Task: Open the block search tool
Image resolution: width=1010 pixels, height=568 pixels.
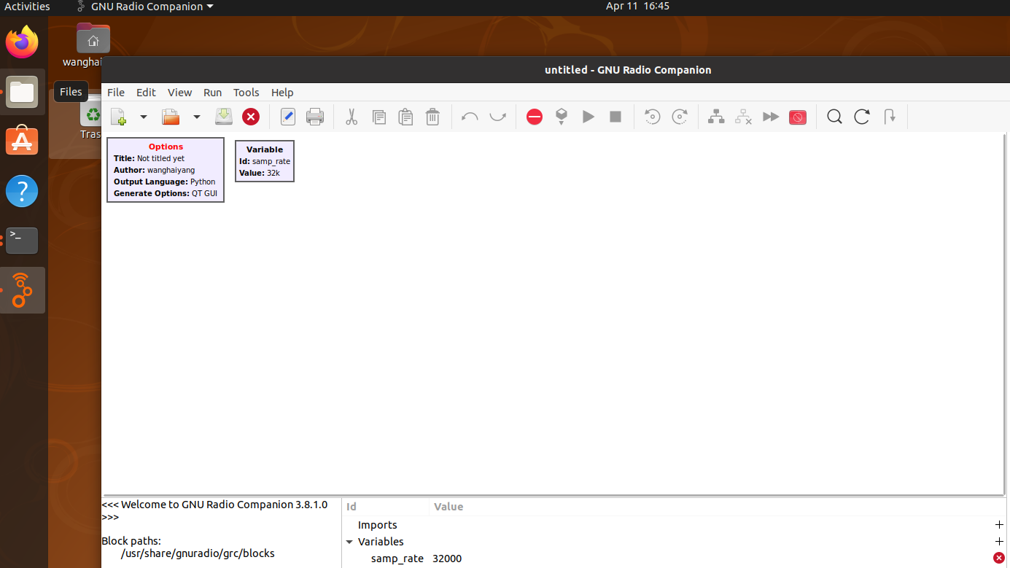Action: (834, 117)
